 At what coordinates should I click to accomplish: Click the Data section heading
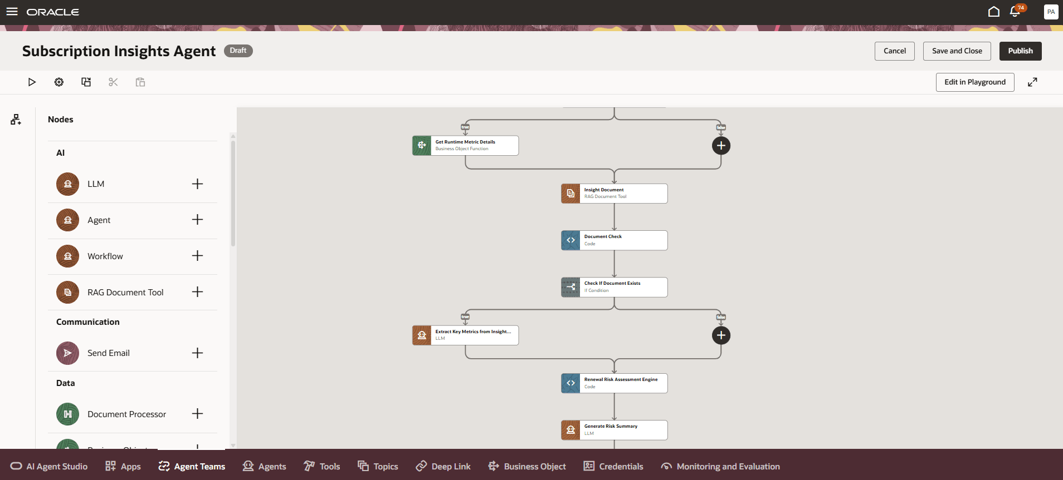66,383
